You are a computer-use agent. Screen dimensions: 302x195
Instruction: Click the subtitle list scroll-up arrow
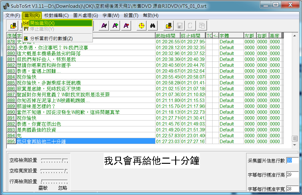point(295,36)
